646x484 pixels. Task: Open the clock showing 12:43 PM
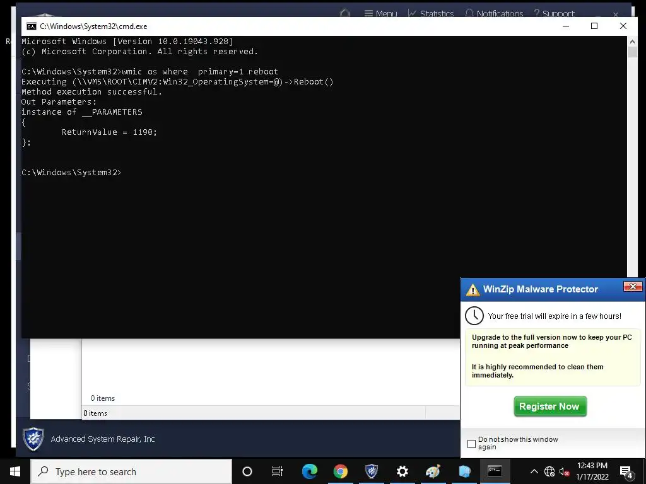tap(592, 471)
